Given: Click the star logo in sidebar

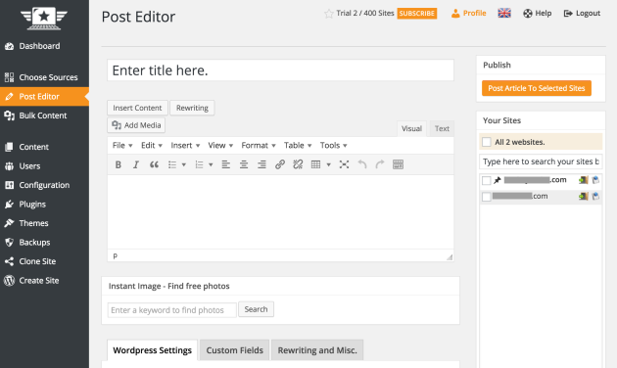Looking at the screenshot, I should (44, 18).
